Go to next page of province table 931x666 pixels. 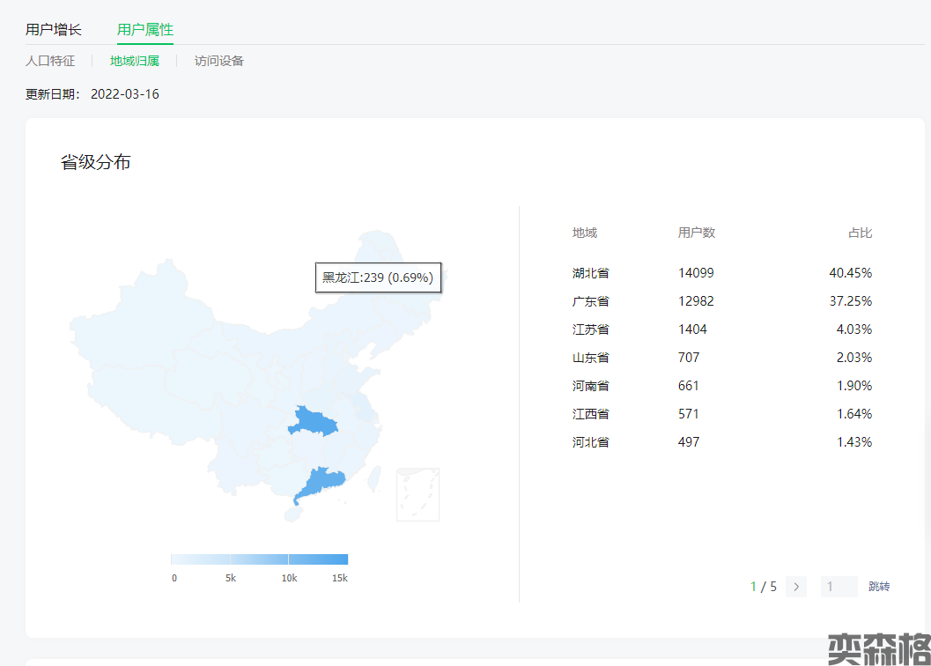pyautogui.click(x=796, y=587)
